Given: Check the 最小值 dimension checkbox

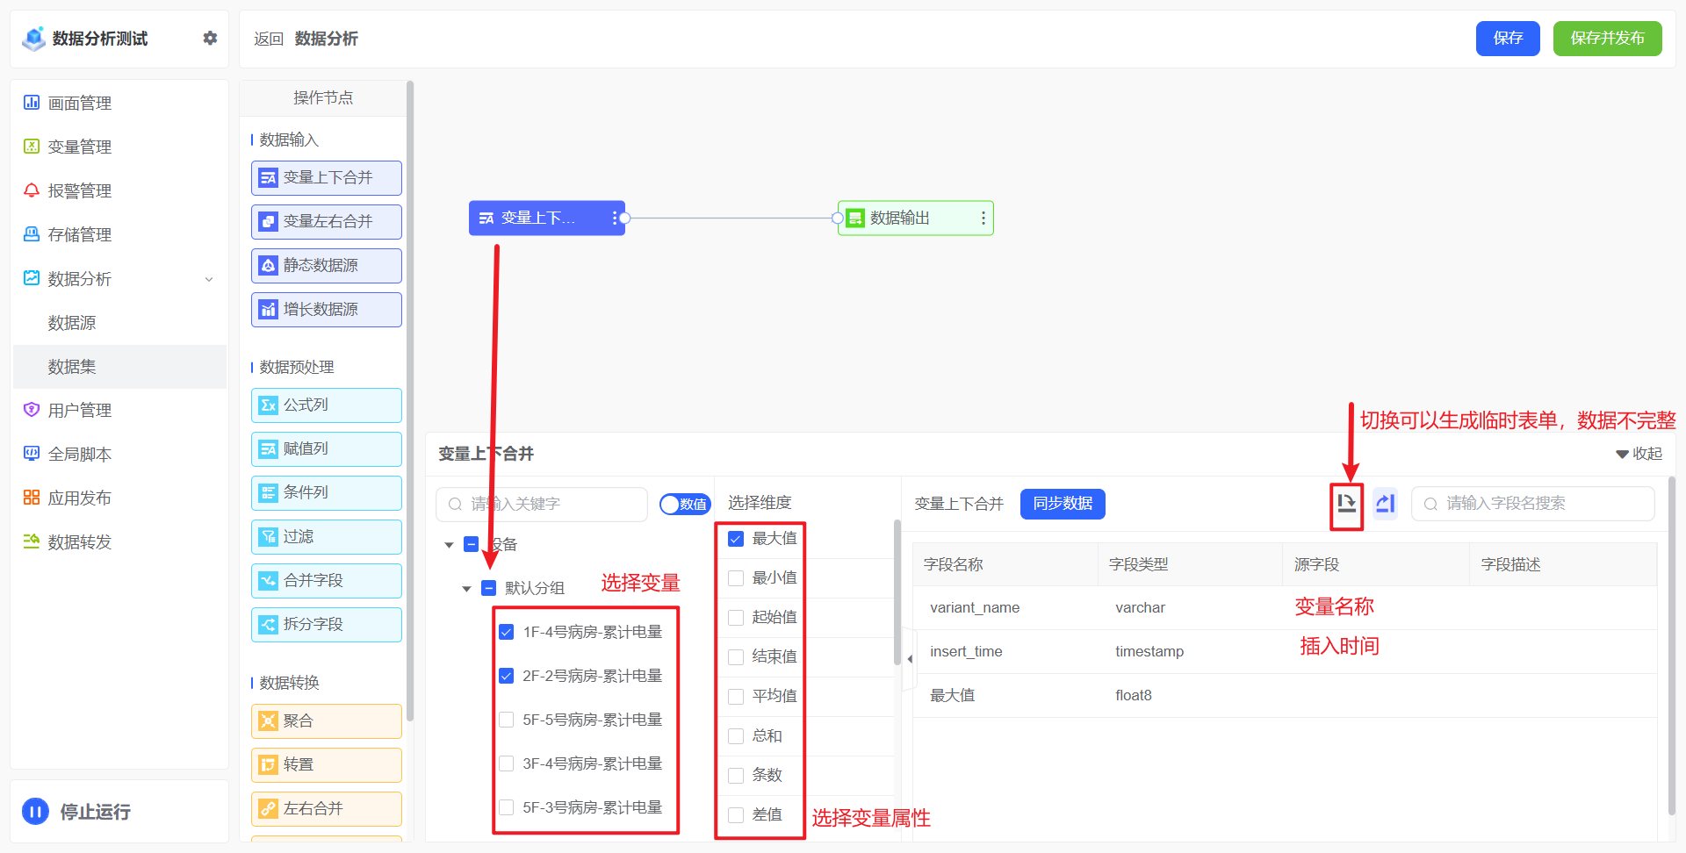Looking at the screenshot, I should point(736,578).
